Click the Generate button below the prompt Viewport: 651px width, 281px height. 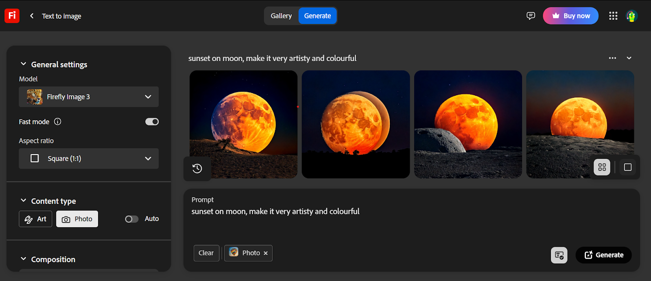pyautogui.click(x=604, y=255)
